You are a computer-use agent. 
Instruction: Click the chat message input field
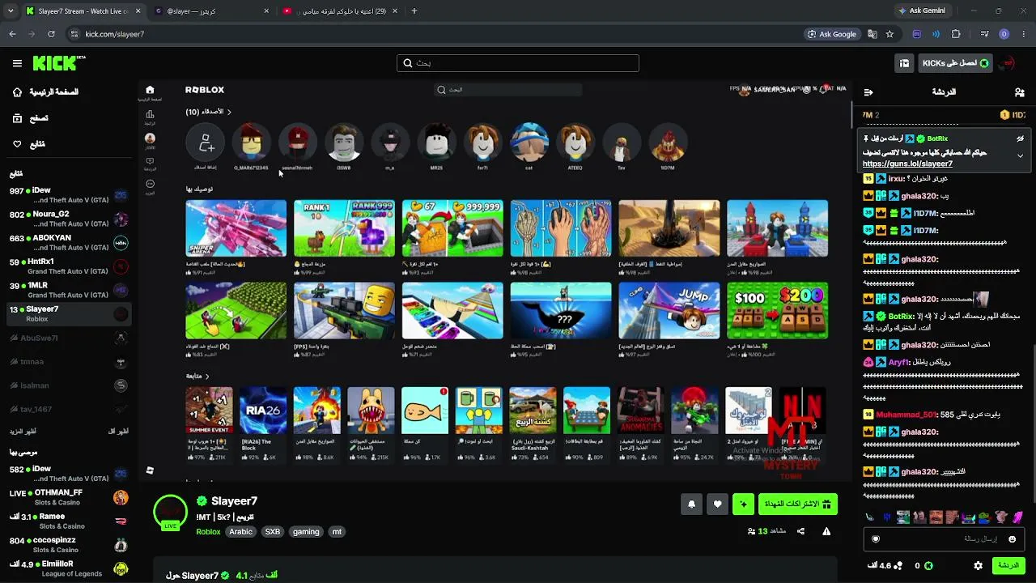[945, 538]
